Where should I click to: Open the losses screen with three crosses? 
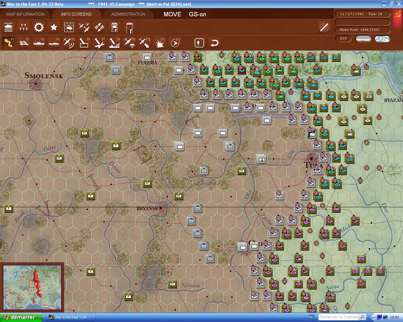tap(24, 28)
